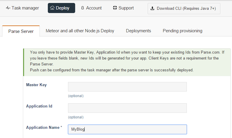This screenshot has height=138, width=232.
Task: Click the Deploy label in the nav button
Action: tap(63, 8)
